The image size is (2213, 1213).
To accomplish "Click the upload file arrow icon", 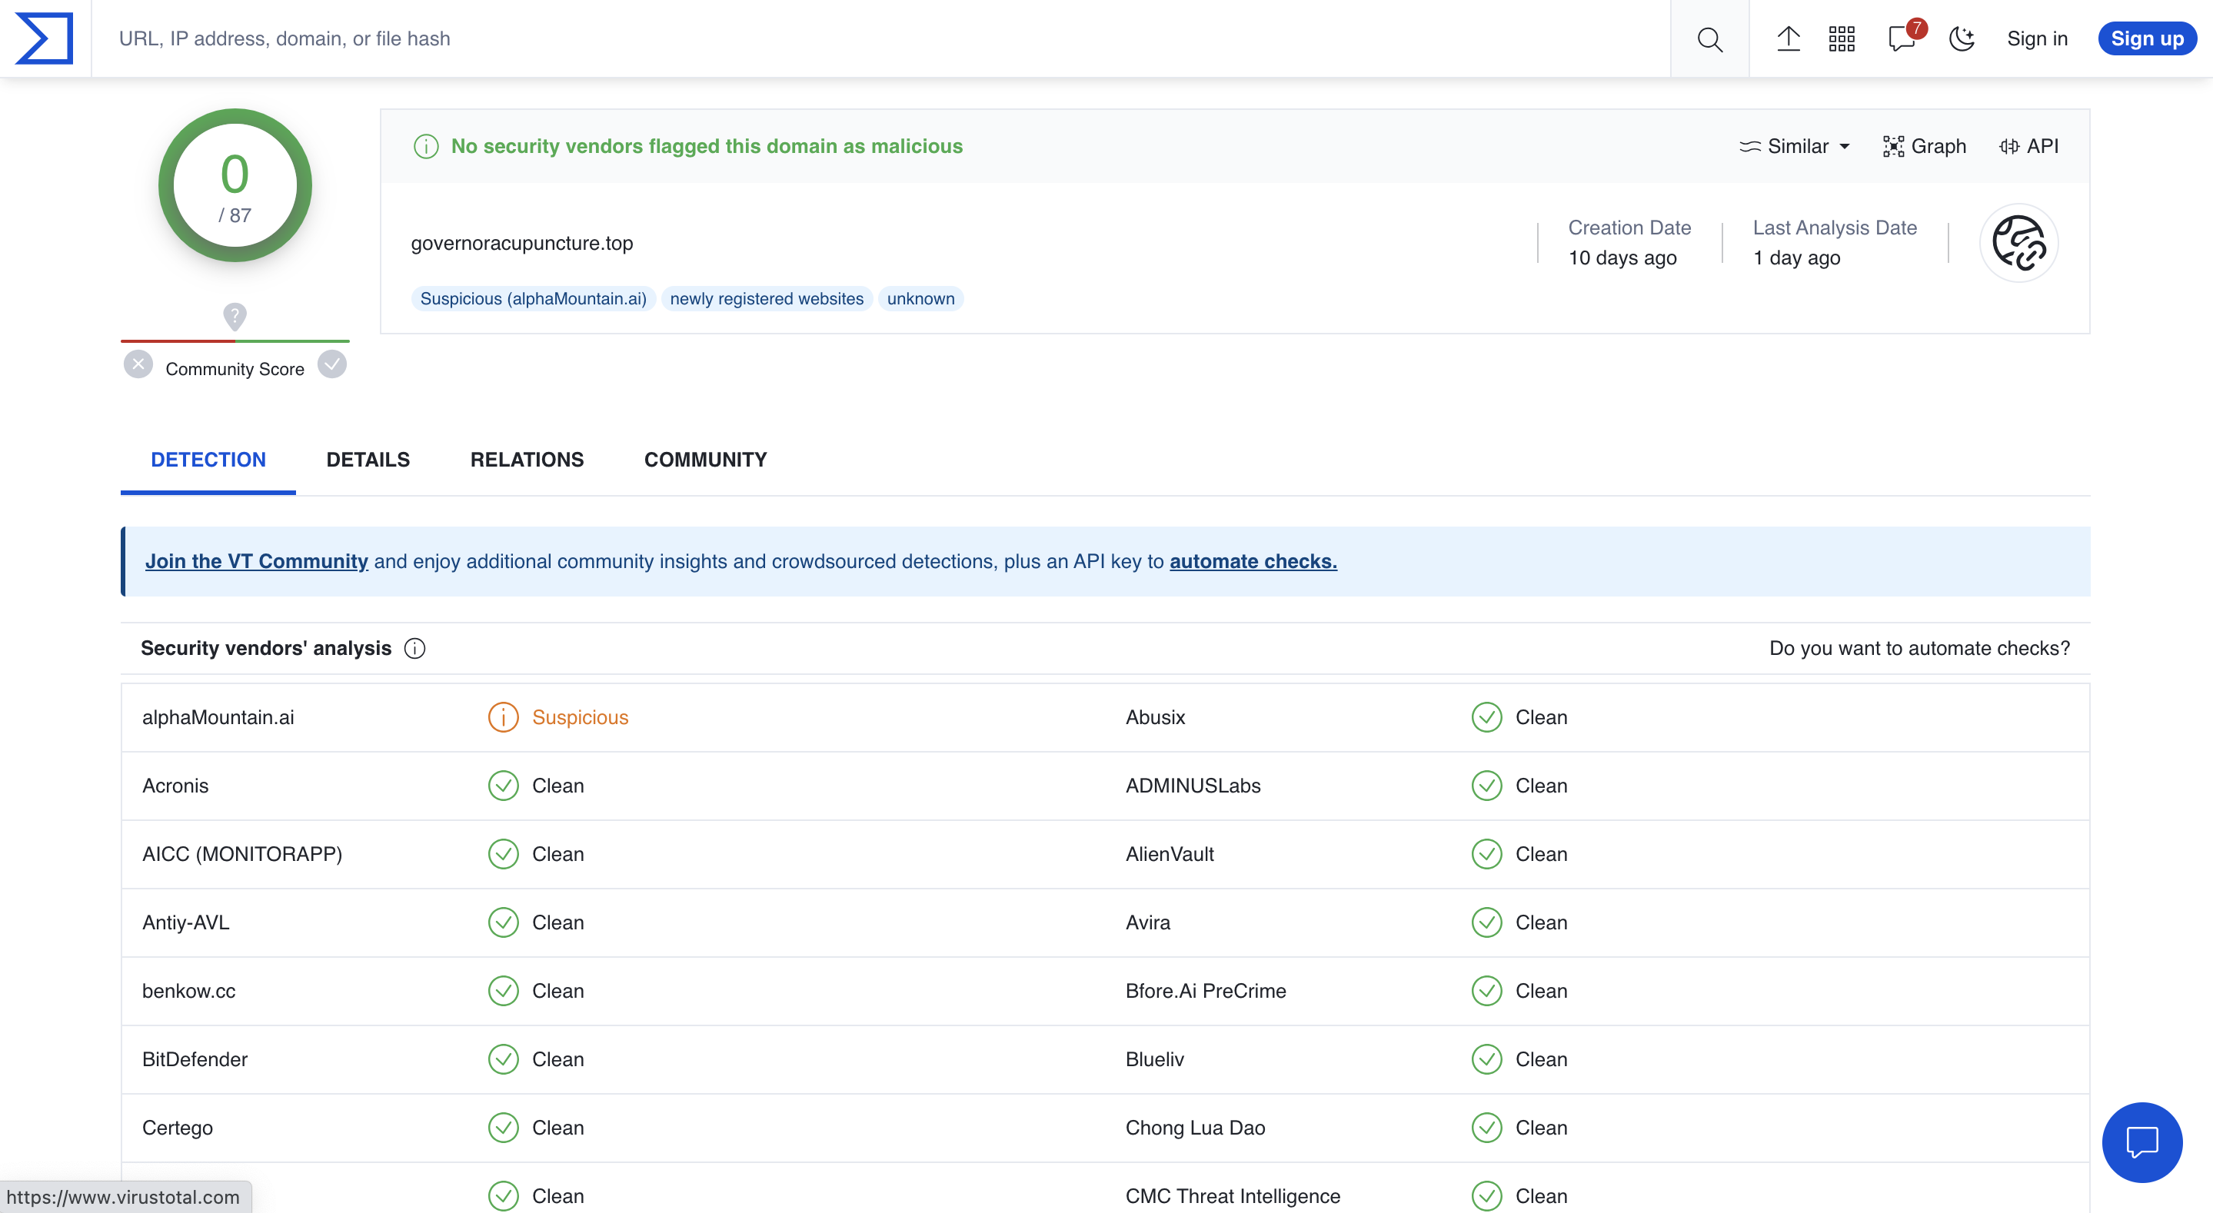I will tap(1789, 38).
